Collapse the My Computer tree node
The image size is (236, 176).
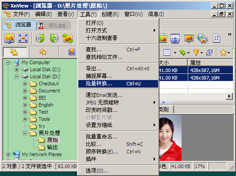(8, 62)
